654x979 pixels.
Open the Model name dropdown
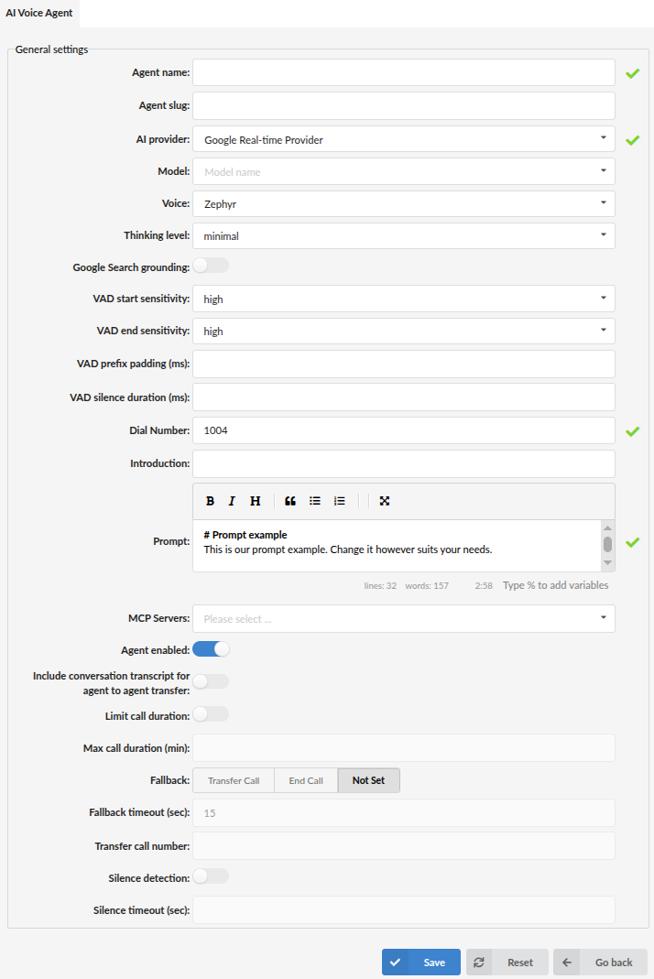[404, 171]
